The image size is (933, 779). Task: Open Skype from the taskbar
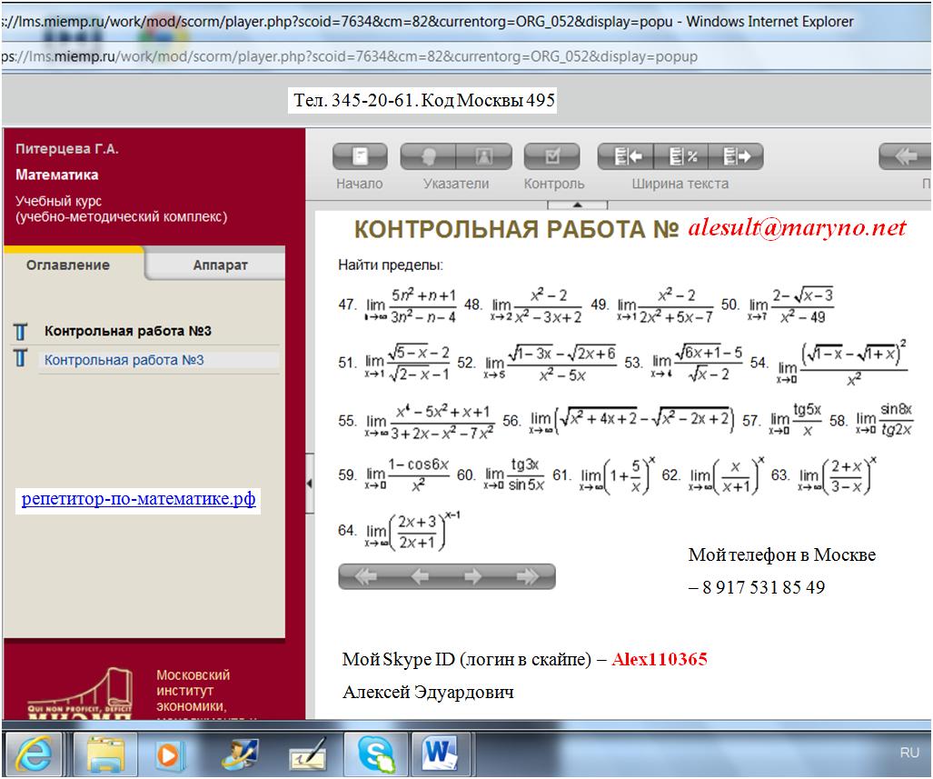[377, 754]
